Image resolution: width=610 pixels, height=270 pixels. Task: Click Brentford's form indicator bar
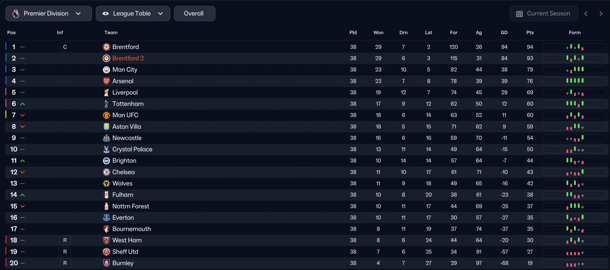[575, 47]
